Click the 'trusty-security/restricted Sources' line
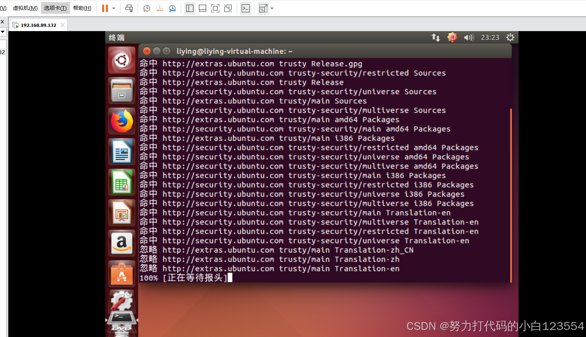Screen dimensions: 586x337 [292, 73]
